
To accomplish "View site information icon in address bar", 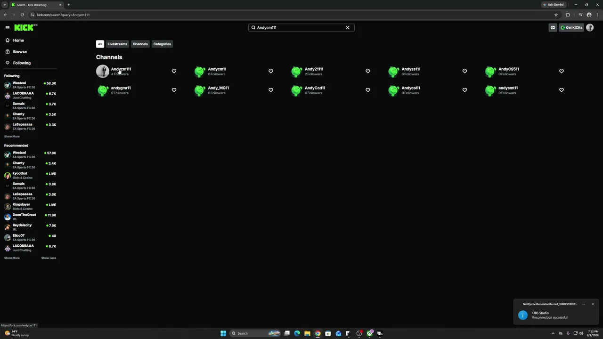I will (x=32, y=15).
